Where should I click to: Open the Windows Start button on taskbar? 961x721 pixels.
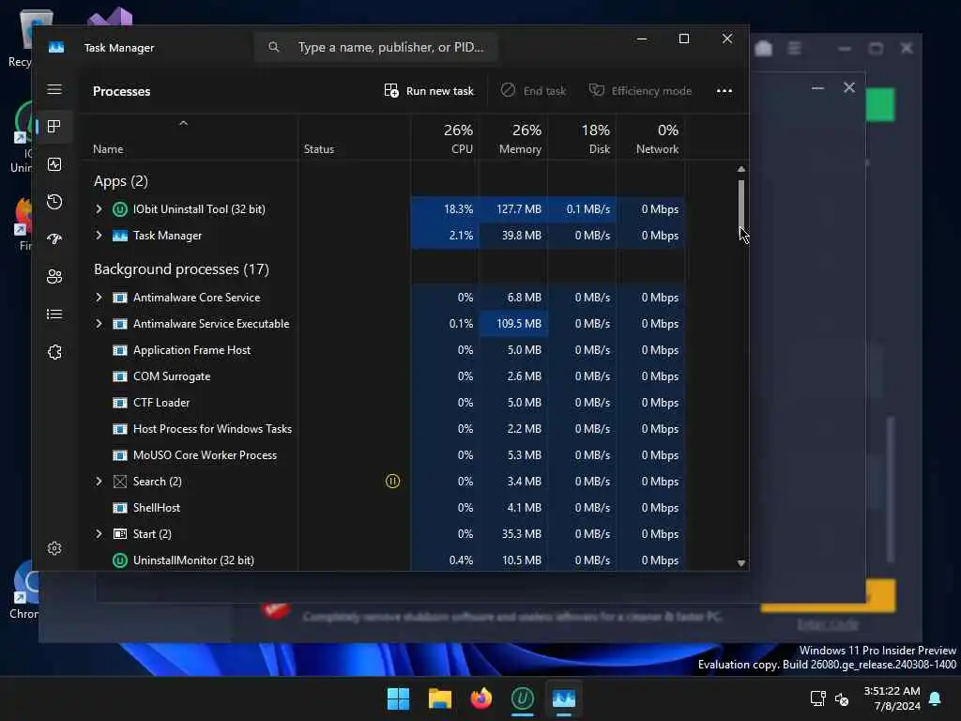pos(398,698)
